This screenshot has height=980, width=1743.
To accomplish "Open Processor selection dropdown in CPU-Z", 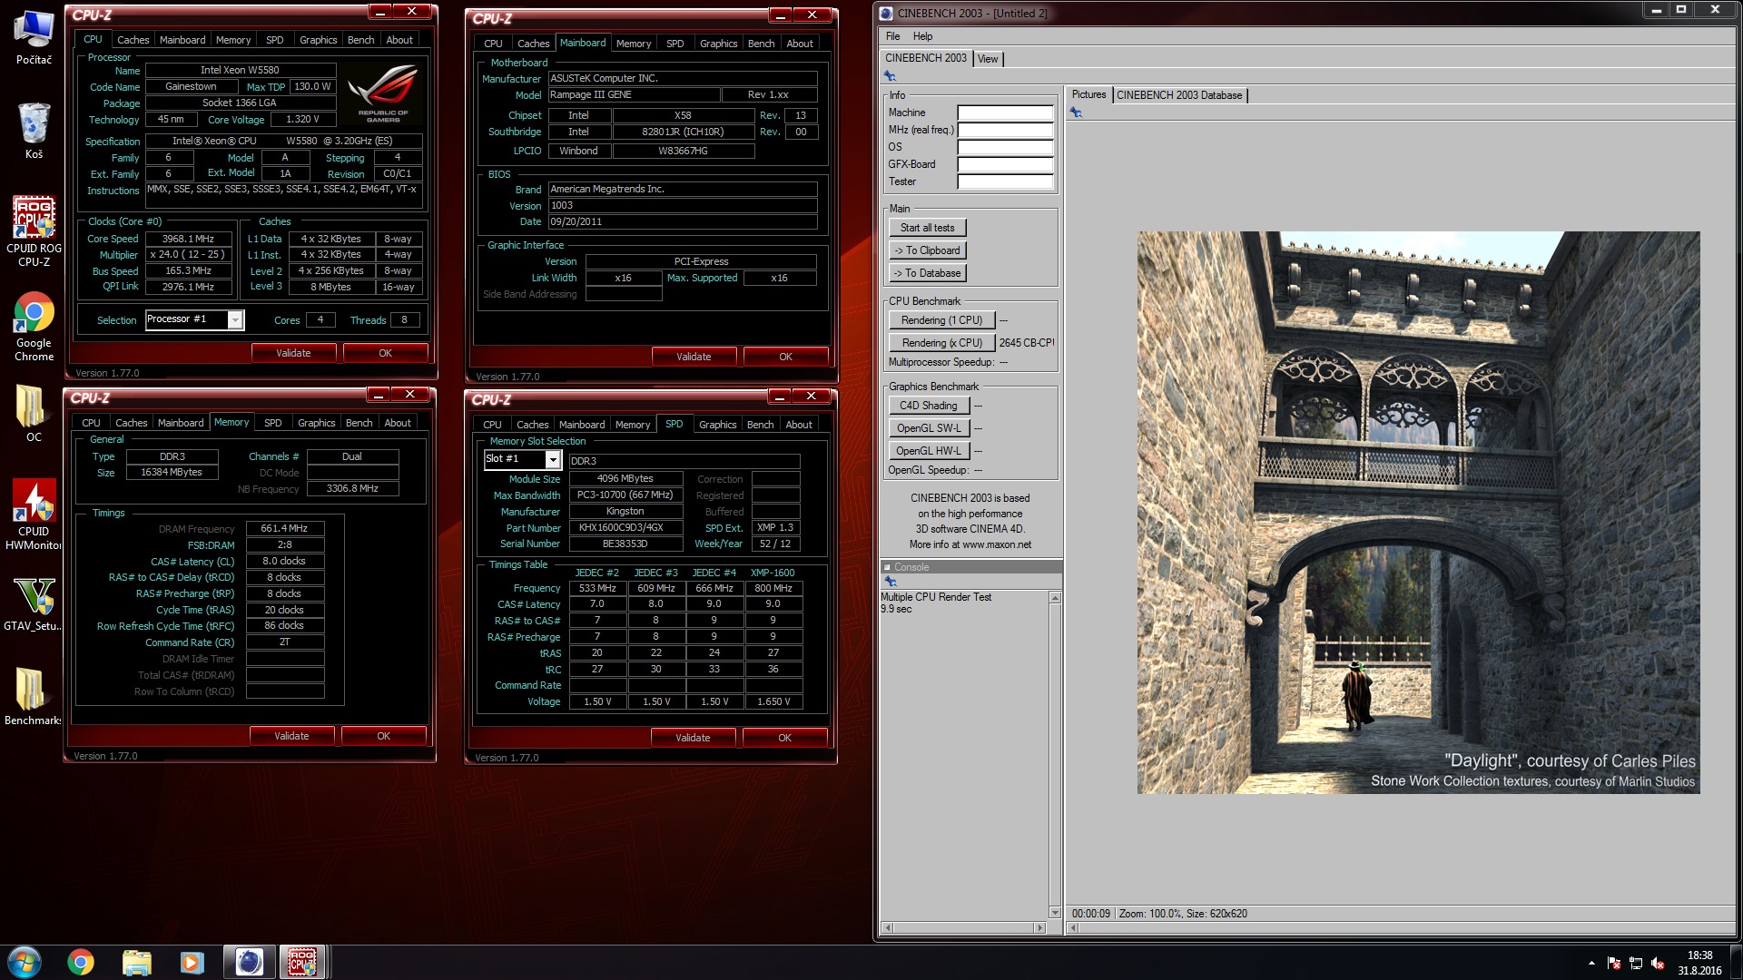I will pyautogui.click(x=235, y=319).
